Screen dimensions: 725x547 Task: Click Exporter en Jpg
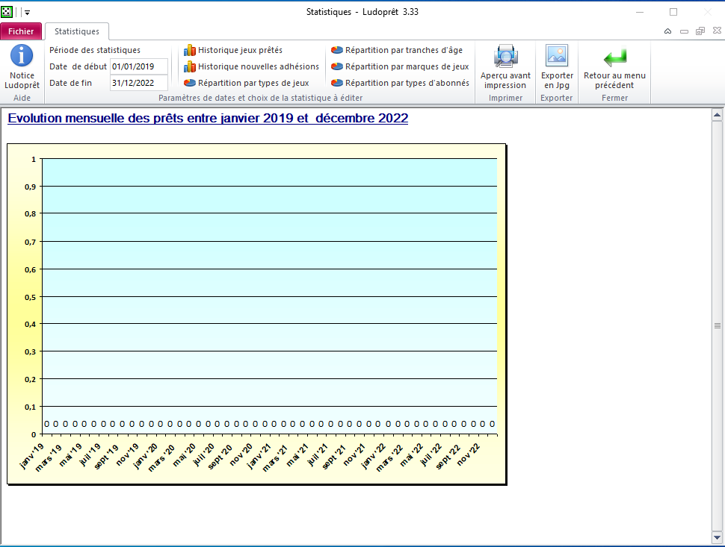pyautogui.click(x=557, y=66)
